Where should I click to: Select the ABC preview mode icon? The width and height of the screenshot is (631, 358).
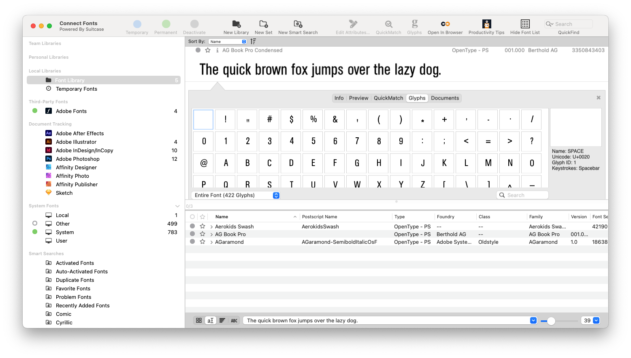(234, 320)
